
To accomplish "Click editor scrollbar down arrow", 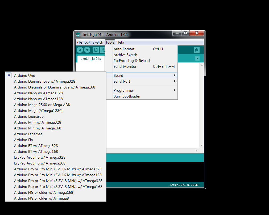I will click(x=201, y=145).
